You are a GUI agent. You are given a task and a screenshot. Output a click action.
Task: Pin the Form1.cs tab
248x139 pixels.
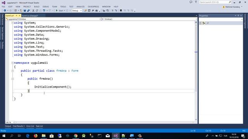[16, 15]
